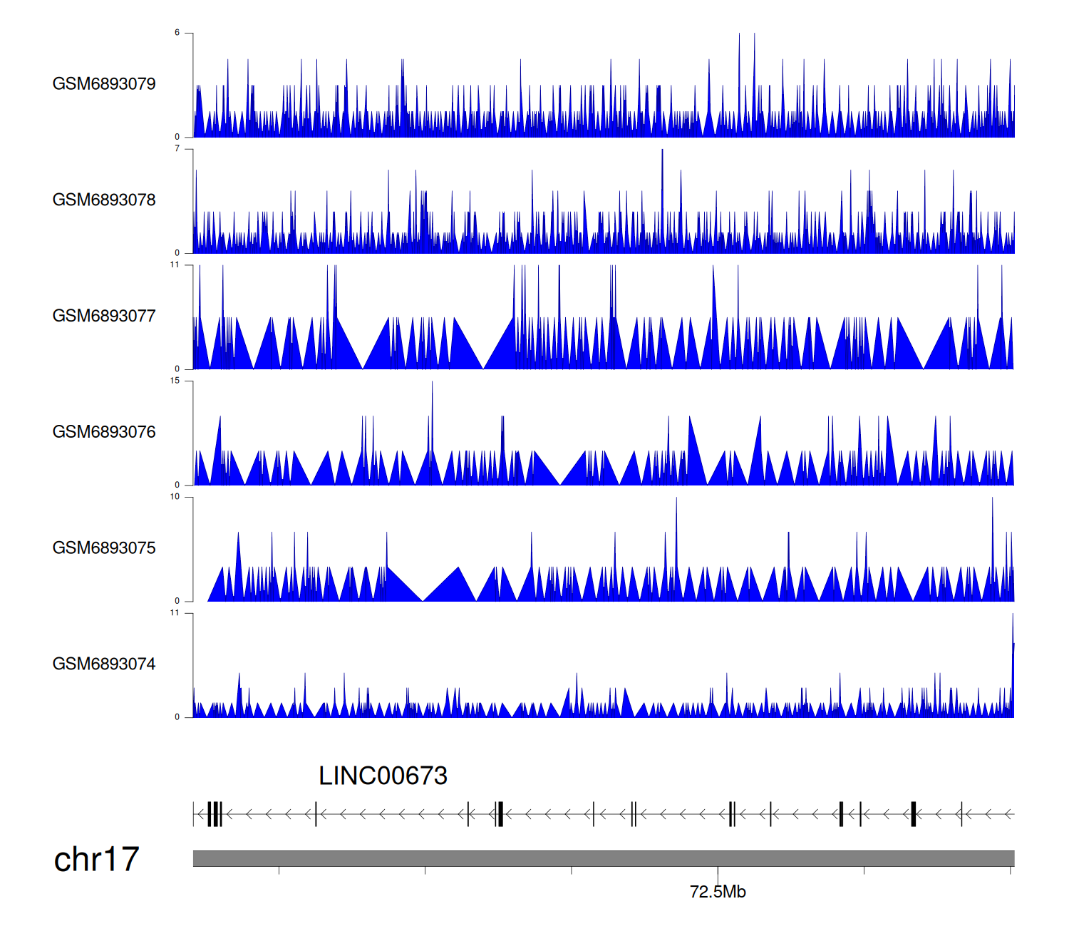Click the LINC00673 gene name

point(383,776)
